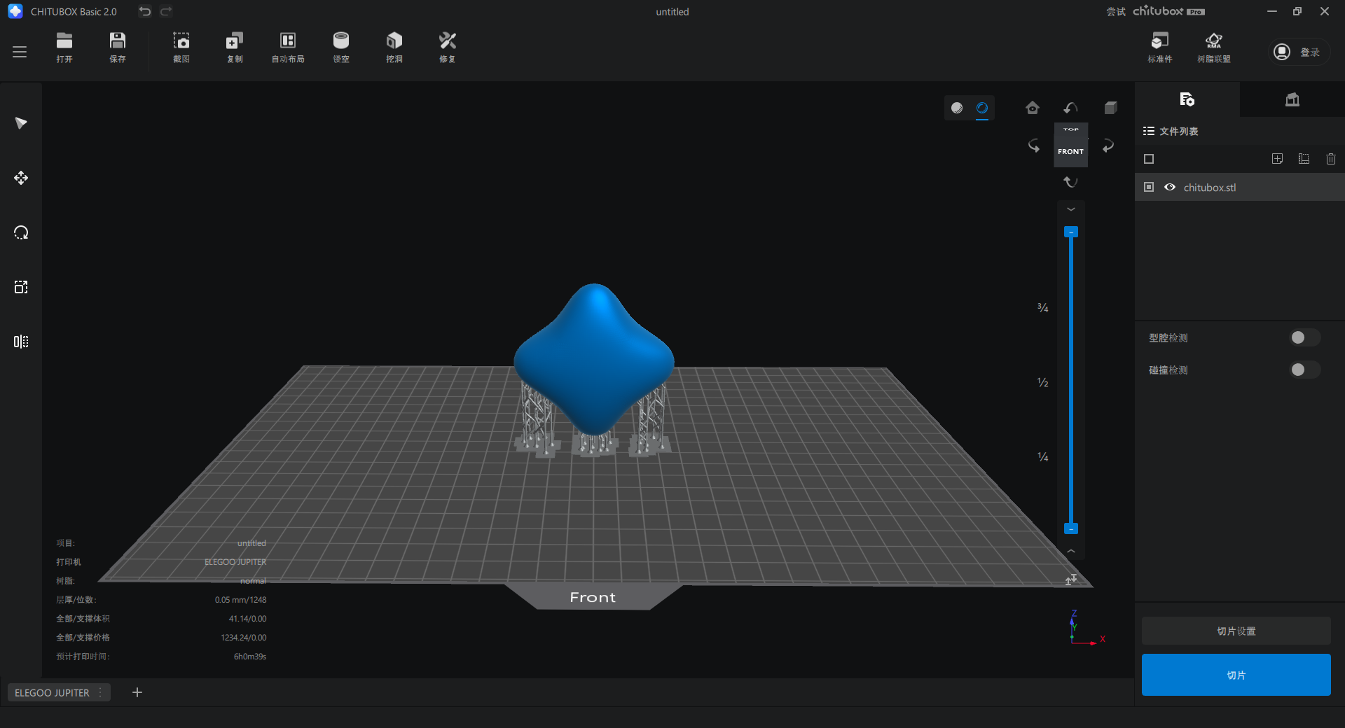This screenshot has height=728, width=1345.
Task: Open the hamburger main menu
Action: click(x=20, y=52)
